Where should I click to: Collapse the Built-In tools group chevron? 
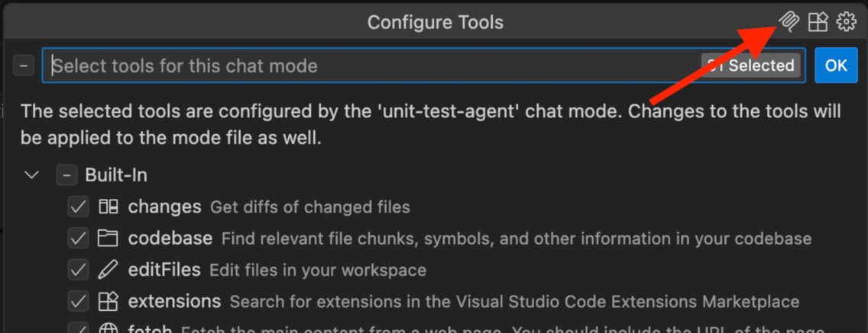[x=33, y=175]
